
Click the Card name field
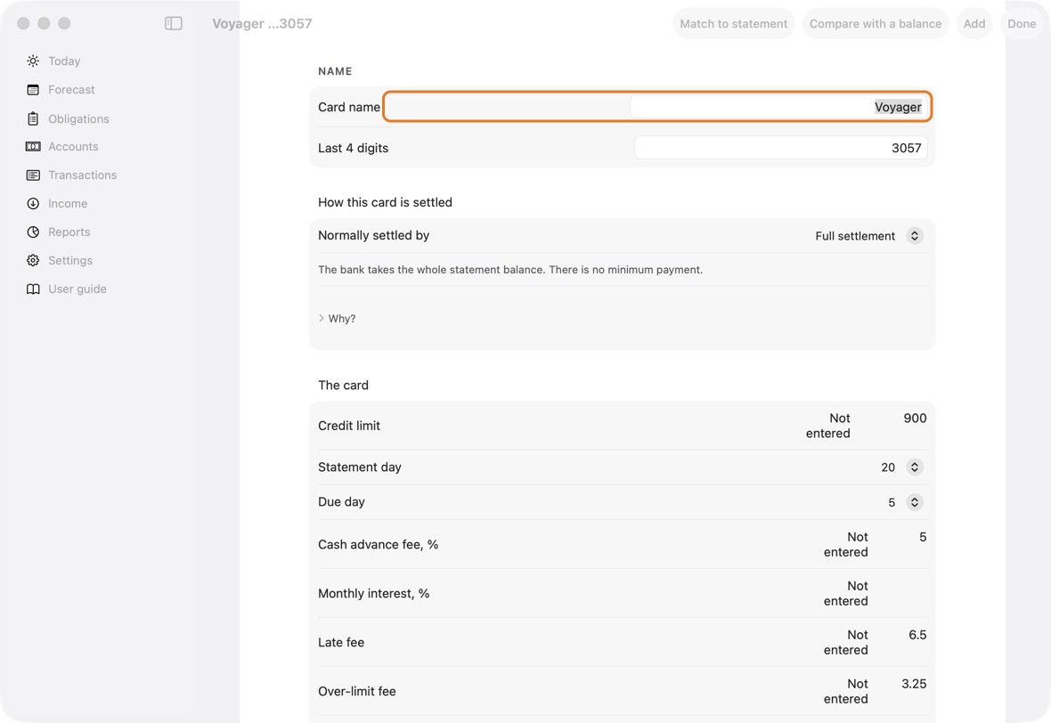pyautogui.click(x=780, y=107)
